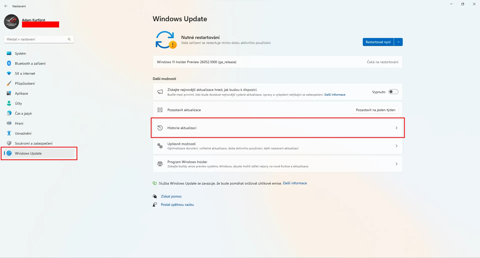Click the Windows 11 Insider Preview 26052.1000 update row
Viewport: 480px width, 258px height.
(x=277, y=62)
